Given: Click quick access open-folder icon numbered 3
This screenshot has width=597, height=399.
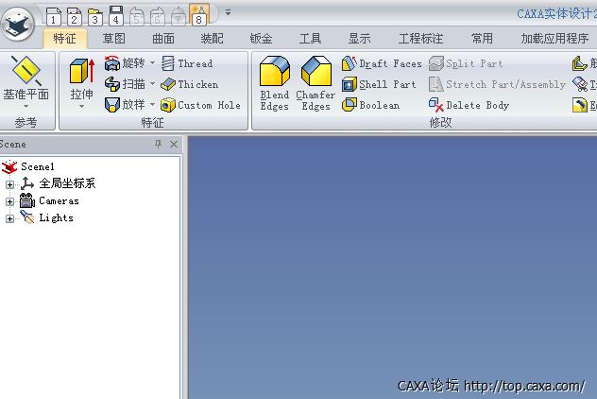Looking at the screenshot, I should (x=95, y=16).
